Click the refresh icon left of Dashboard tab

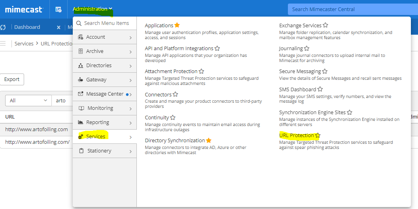tap(3, 27)
